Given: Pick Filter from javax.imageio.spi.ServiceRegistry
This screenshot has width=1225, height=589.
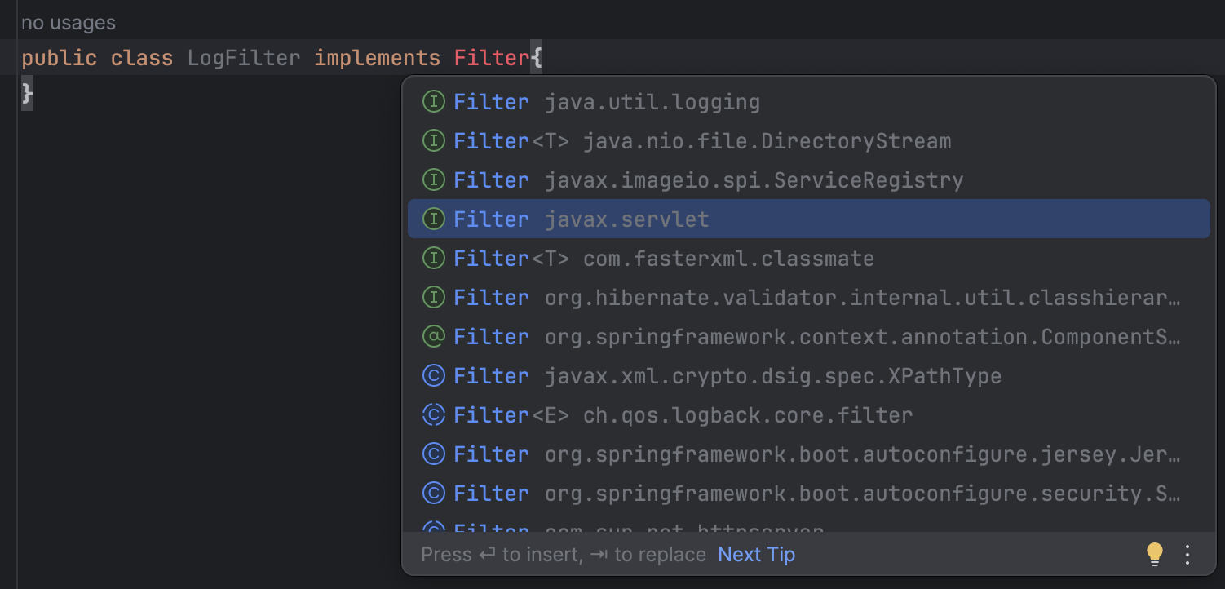Looking at the screenshot, I should pos(808,180).
